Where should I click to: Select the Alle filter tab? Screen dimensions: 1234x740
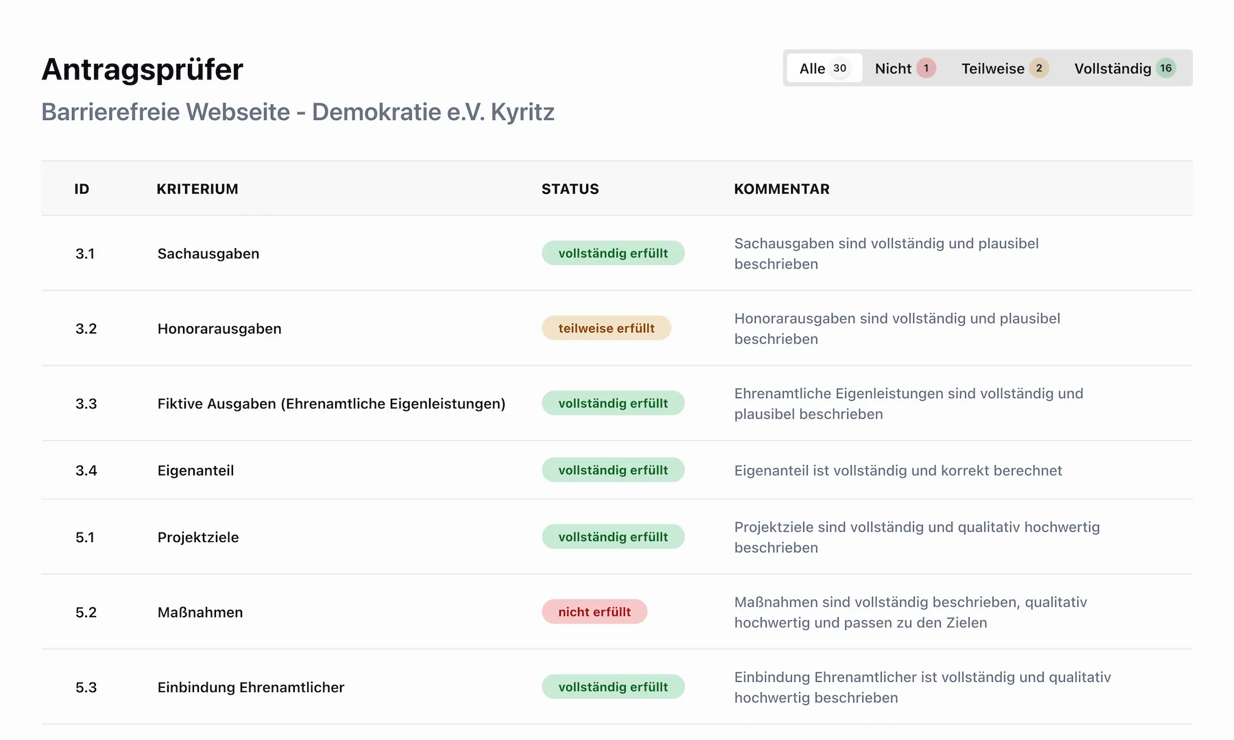[823, 69]
